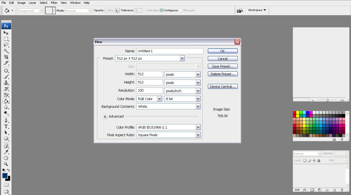Select the History Brush tool

click(6, 89)
